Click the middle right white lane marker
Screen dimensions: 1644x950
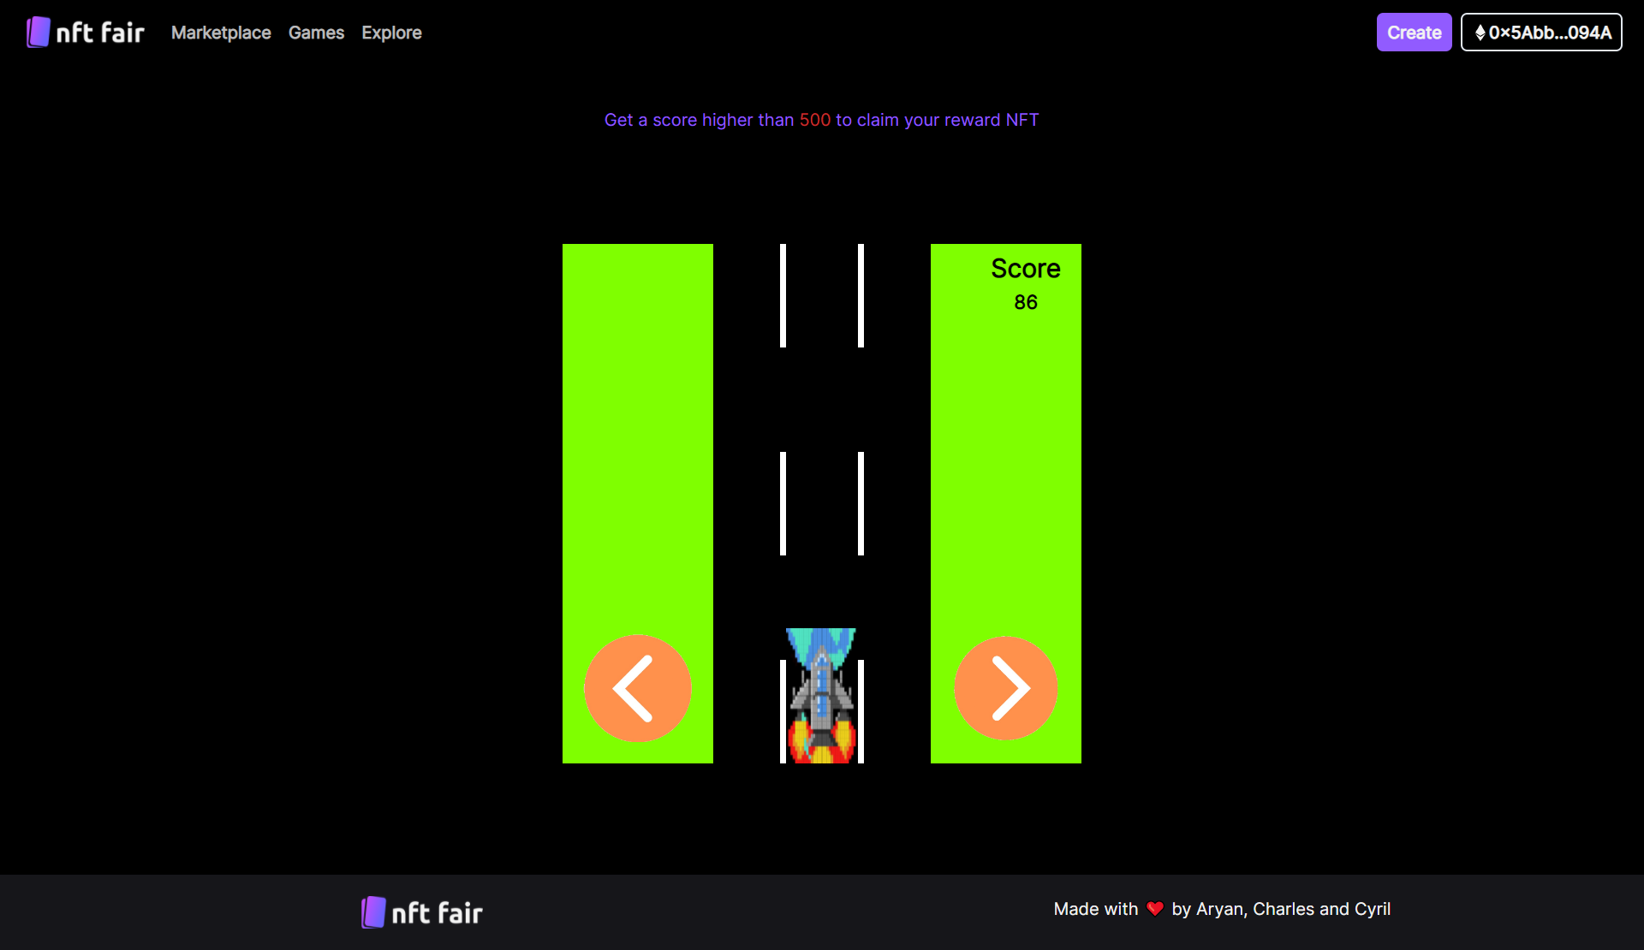[x=861, y=503]
